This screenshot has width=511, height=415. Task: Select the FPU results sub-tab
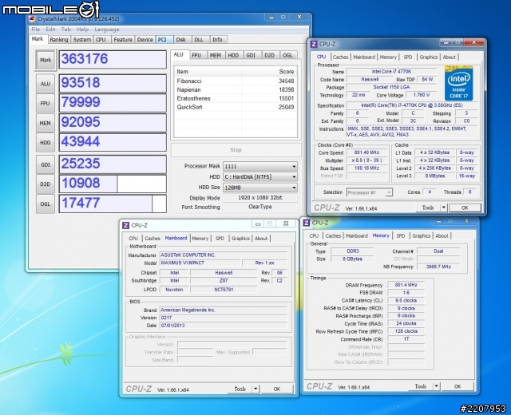196,55
